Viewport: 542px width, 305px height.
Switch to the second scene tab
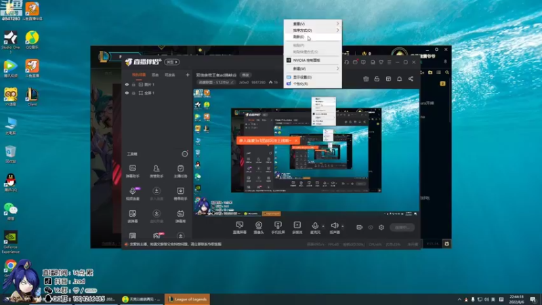pyautogui.click(x=155, y=75)
